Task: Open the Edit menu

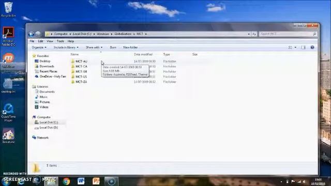Action: click(x=40, y=41)
